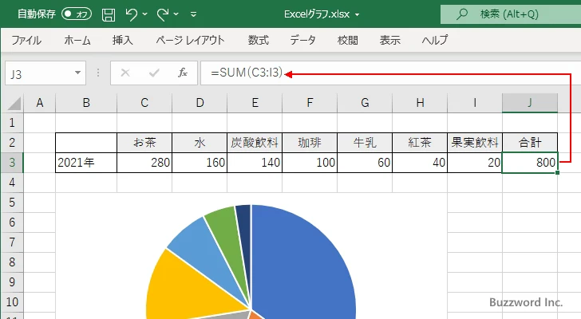Open the ページ レイアウト tab
The width and height of the screenshot is (581, 319).
pos(190,40)
